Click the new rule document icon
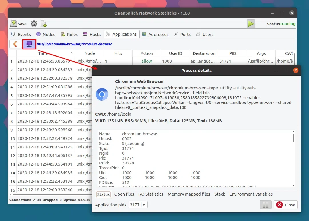Viewport: 309px width, 221px height. (43, 24)
